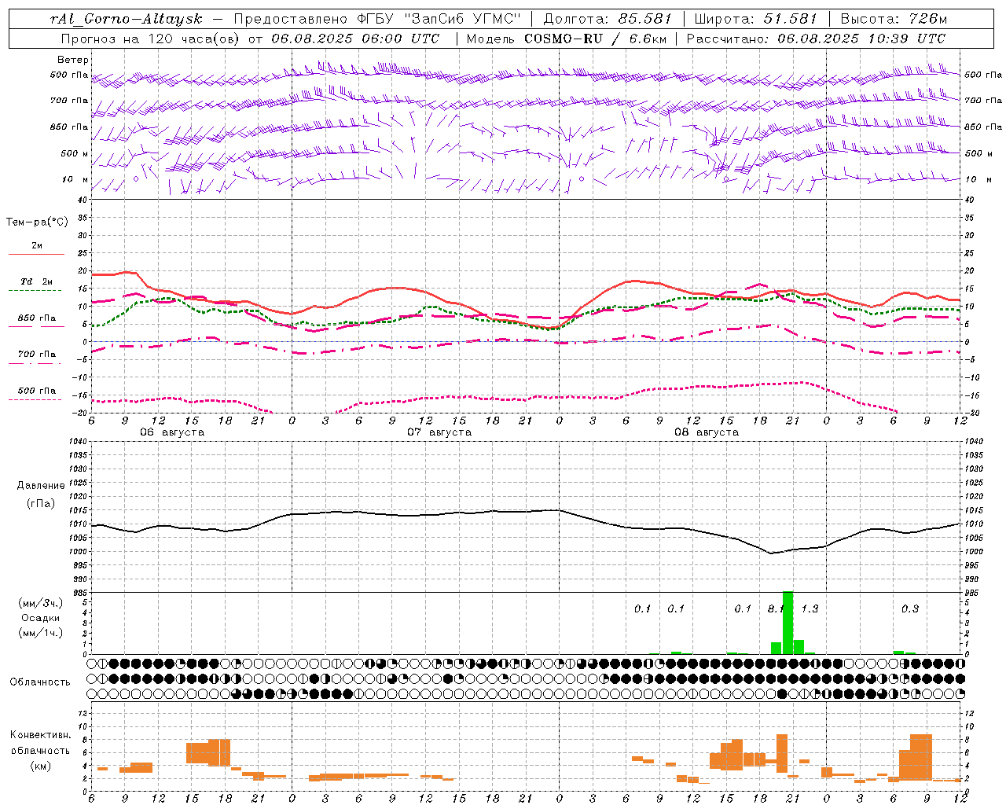Click the Td 2м dew point legend entry
The image size is (1006, 805).
click(36, 281)
